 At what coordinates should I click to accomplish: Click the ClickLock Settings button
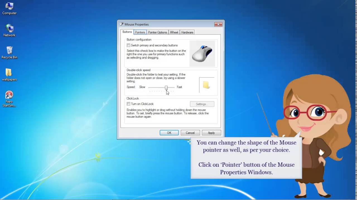202,104
